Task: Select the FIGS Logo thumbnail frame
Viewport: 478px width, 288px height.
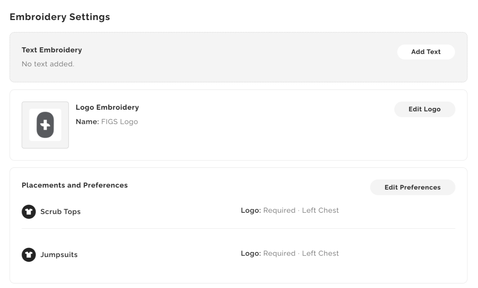Action: tap(45, 125)
